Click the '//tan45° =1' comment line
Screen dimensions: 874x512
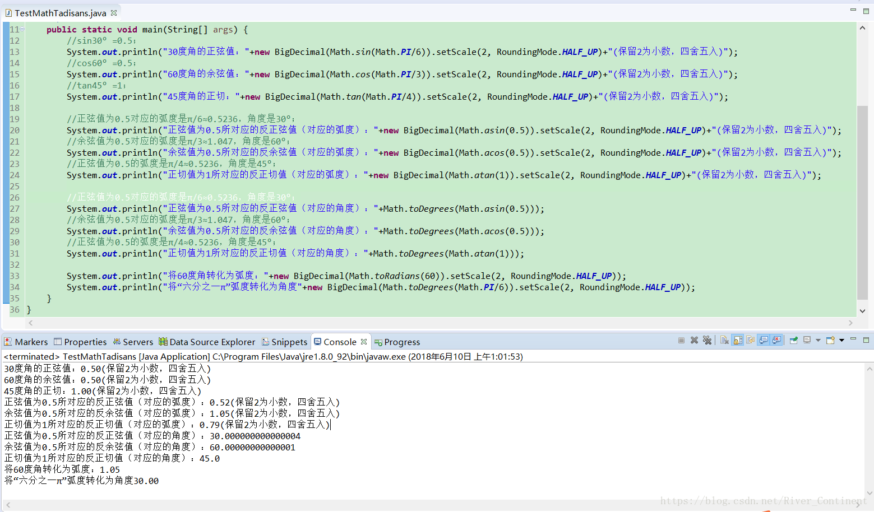pyautogui.click(x=96, y=85)
